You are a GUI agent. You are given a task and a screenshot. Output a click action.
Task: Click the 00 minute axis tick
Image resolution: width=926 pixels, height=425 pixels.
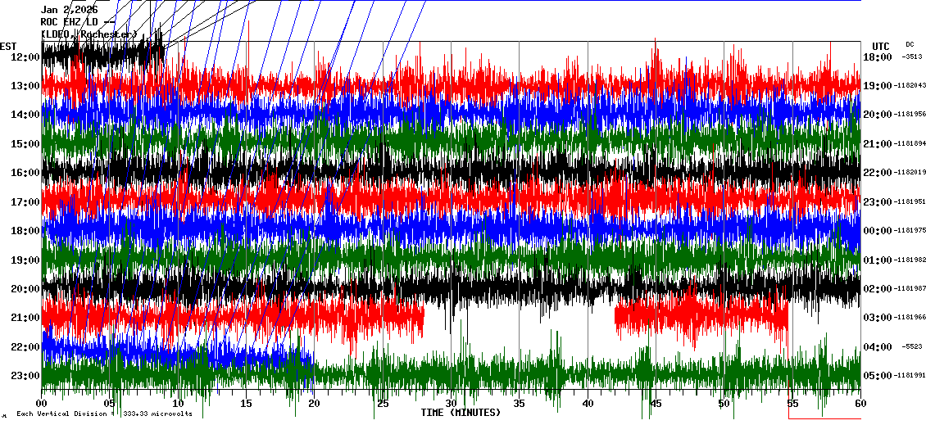(x=42, y=404)
